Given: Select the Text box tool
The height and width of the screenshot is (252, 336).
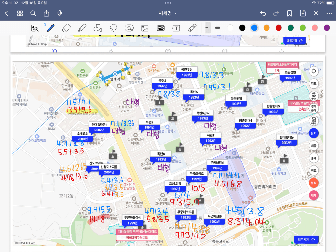Looking at the screenshot, I should click(176, 28).
